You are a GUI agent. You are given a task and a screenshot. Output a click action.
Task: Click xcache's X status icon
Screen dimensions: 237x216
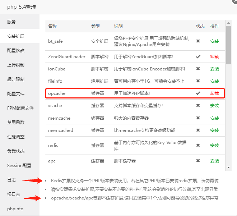tap(198, 105)
